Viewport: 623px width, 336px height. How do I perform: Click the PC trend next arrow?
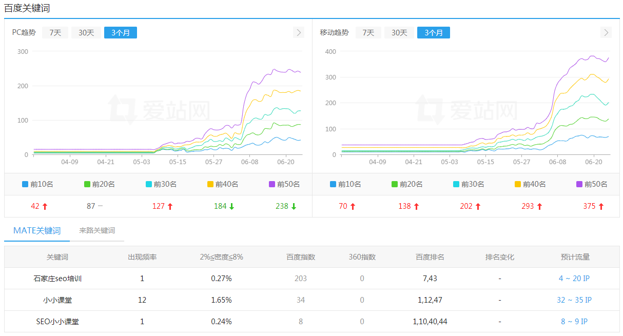[299, 32]
